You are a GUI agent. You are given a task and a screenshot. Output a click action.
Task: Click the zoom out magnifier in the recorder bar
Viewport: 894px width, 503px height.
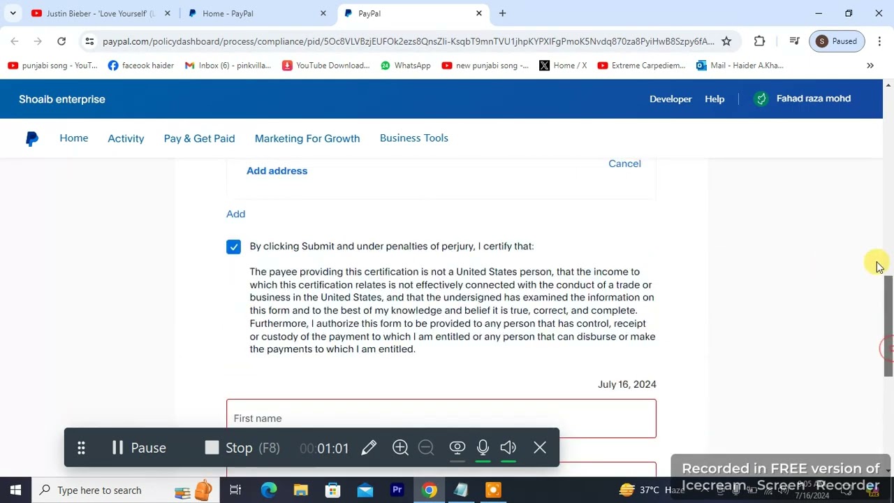tap(426, 448)
